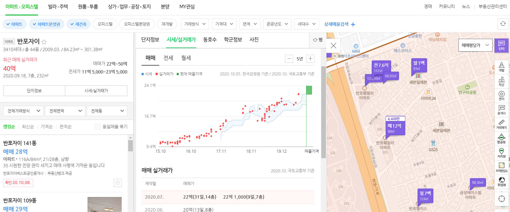
Task: Toggle the 아파트분양권 filter chip
Action: [x=46, y=24]
